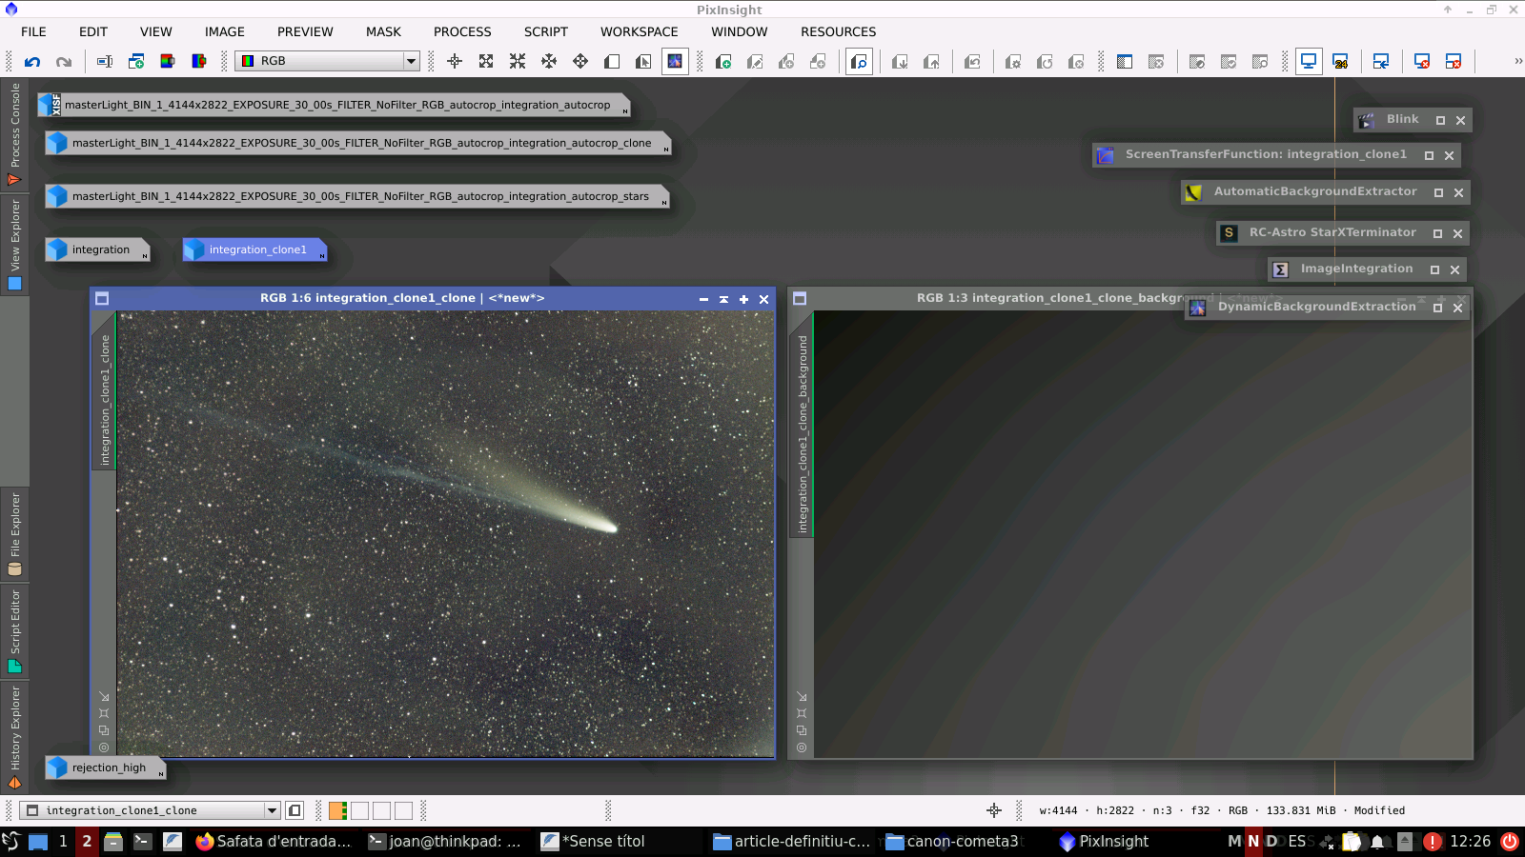Toggle the preview zoom mode icon
This screenshot has height=857, width=1525.
(859, 62)
